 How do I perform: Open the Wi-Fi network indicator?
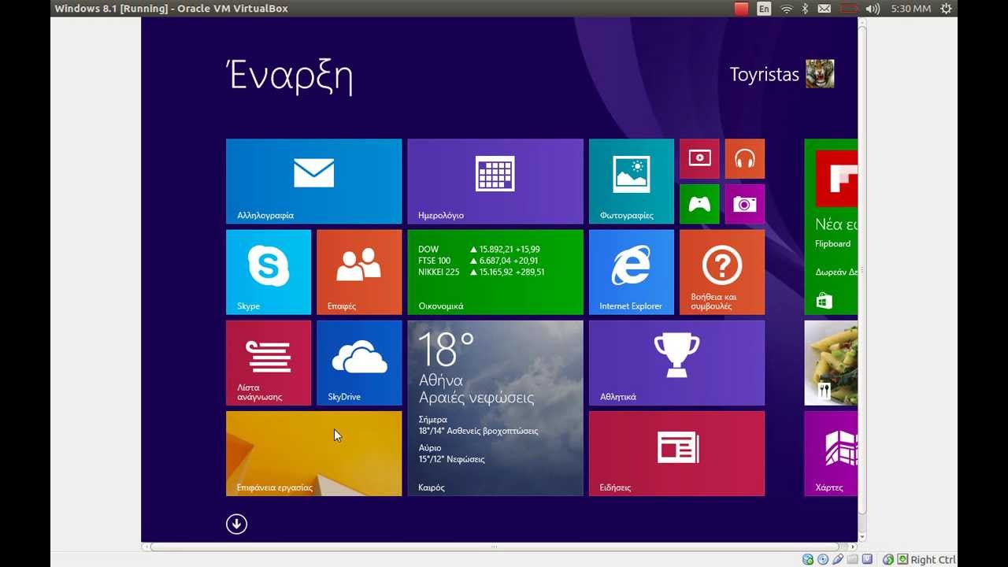[786, 9]
